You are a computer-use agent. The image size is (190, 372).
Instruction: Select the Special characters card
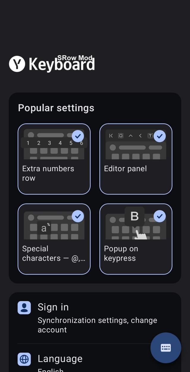point(54,238)
